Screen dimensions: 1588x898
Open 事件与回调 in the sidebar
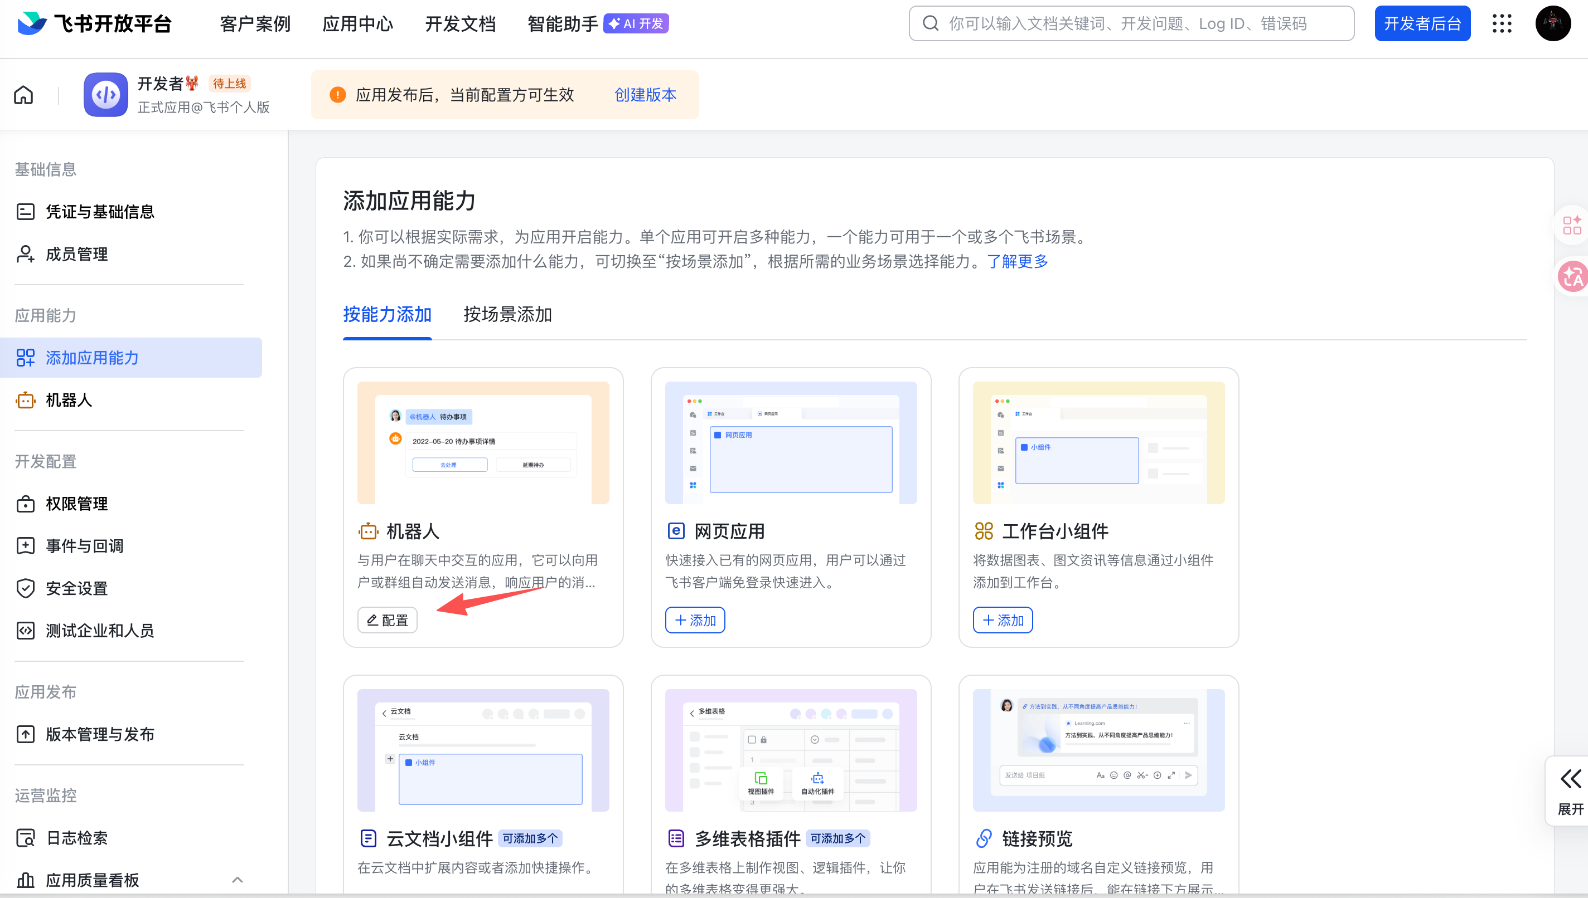(131, 546)
